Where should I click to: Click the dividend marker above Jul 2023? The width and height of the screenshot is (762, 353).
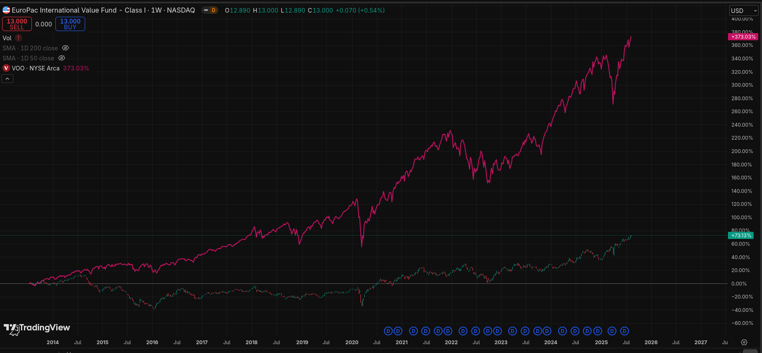[x=525, y=331]
